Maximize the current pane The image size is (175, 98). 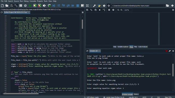tap(83, 5)
